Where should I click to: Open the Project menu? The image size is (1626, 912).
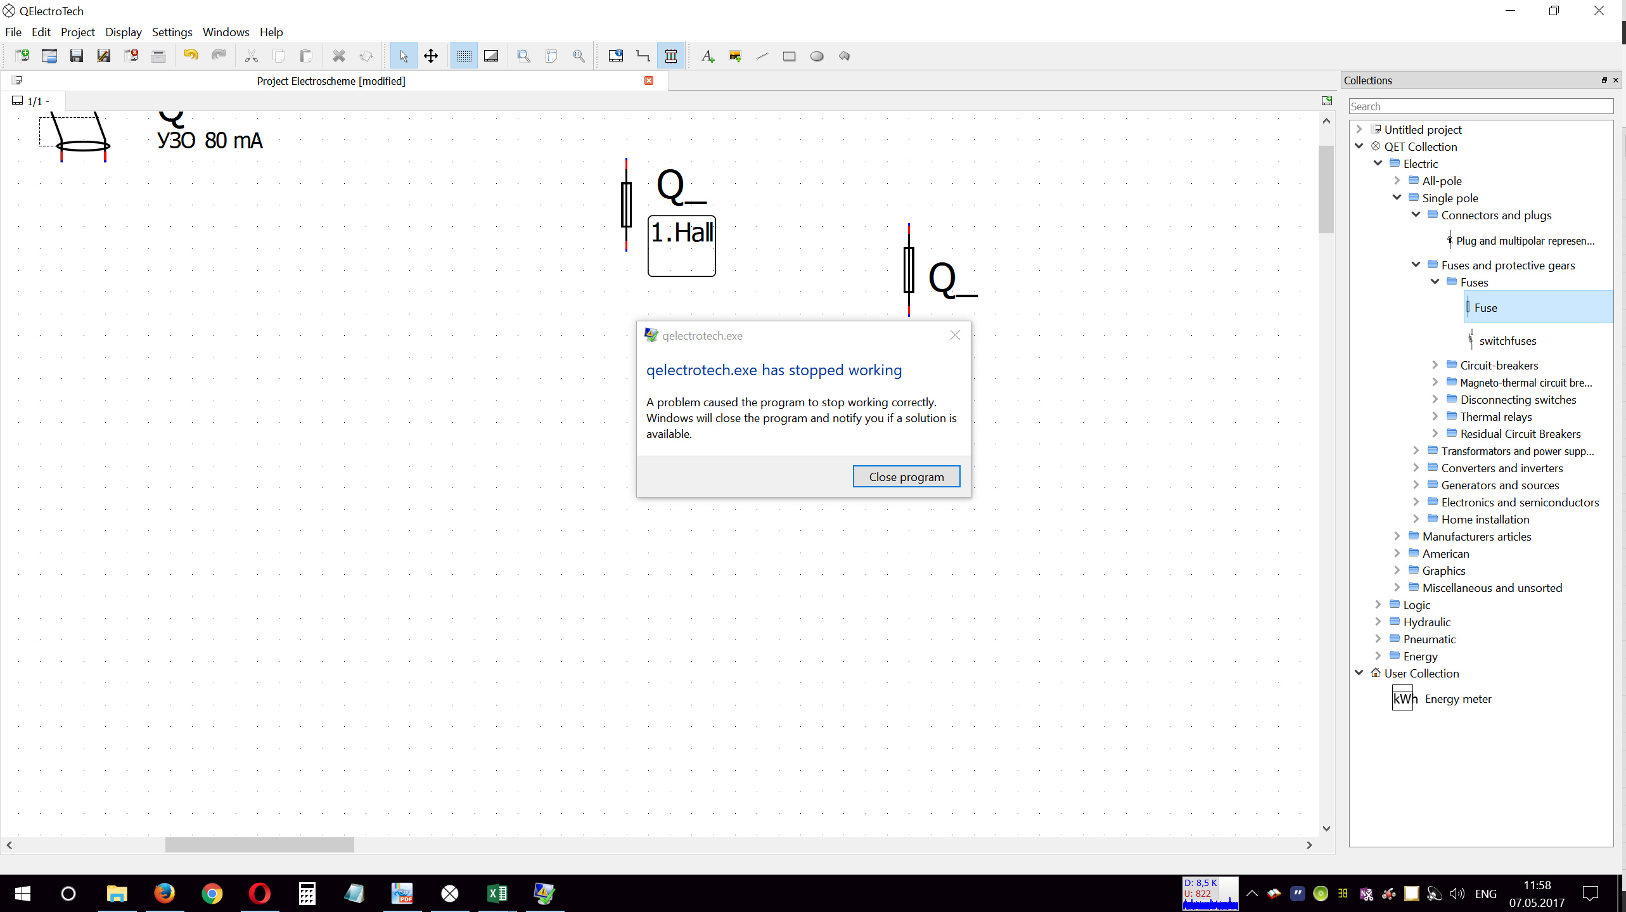point(77,32)
